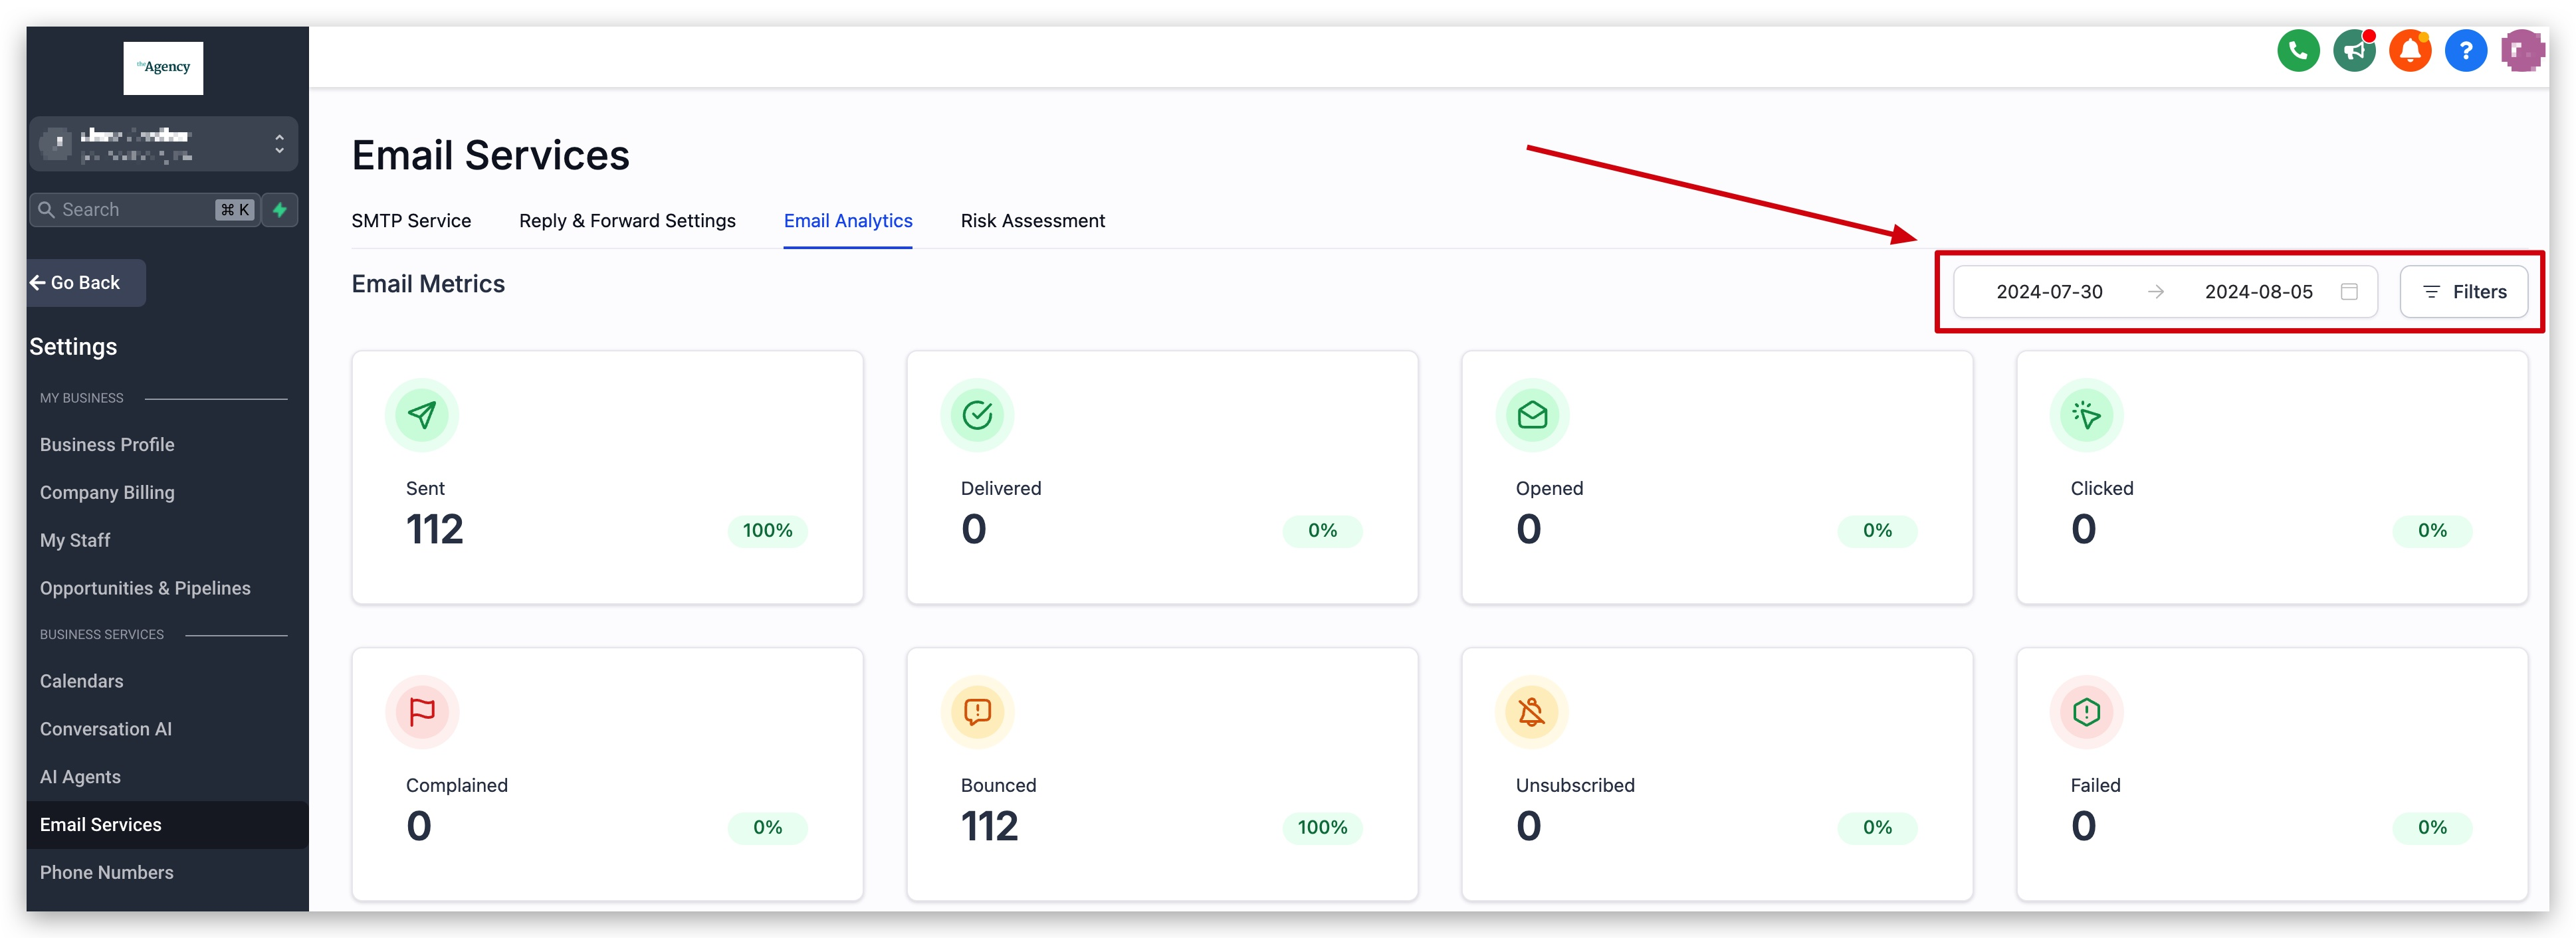The height and width of the screenshot is (938, 2576).
Task: Switch to the SMTP Service tab
Action: tap(411, 221)
